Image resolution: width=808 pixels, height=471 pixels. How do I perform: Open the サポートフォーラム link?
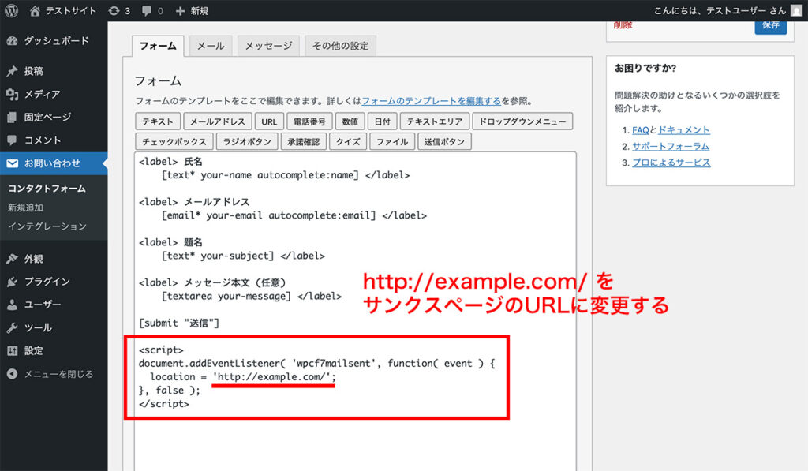(671, 147)
